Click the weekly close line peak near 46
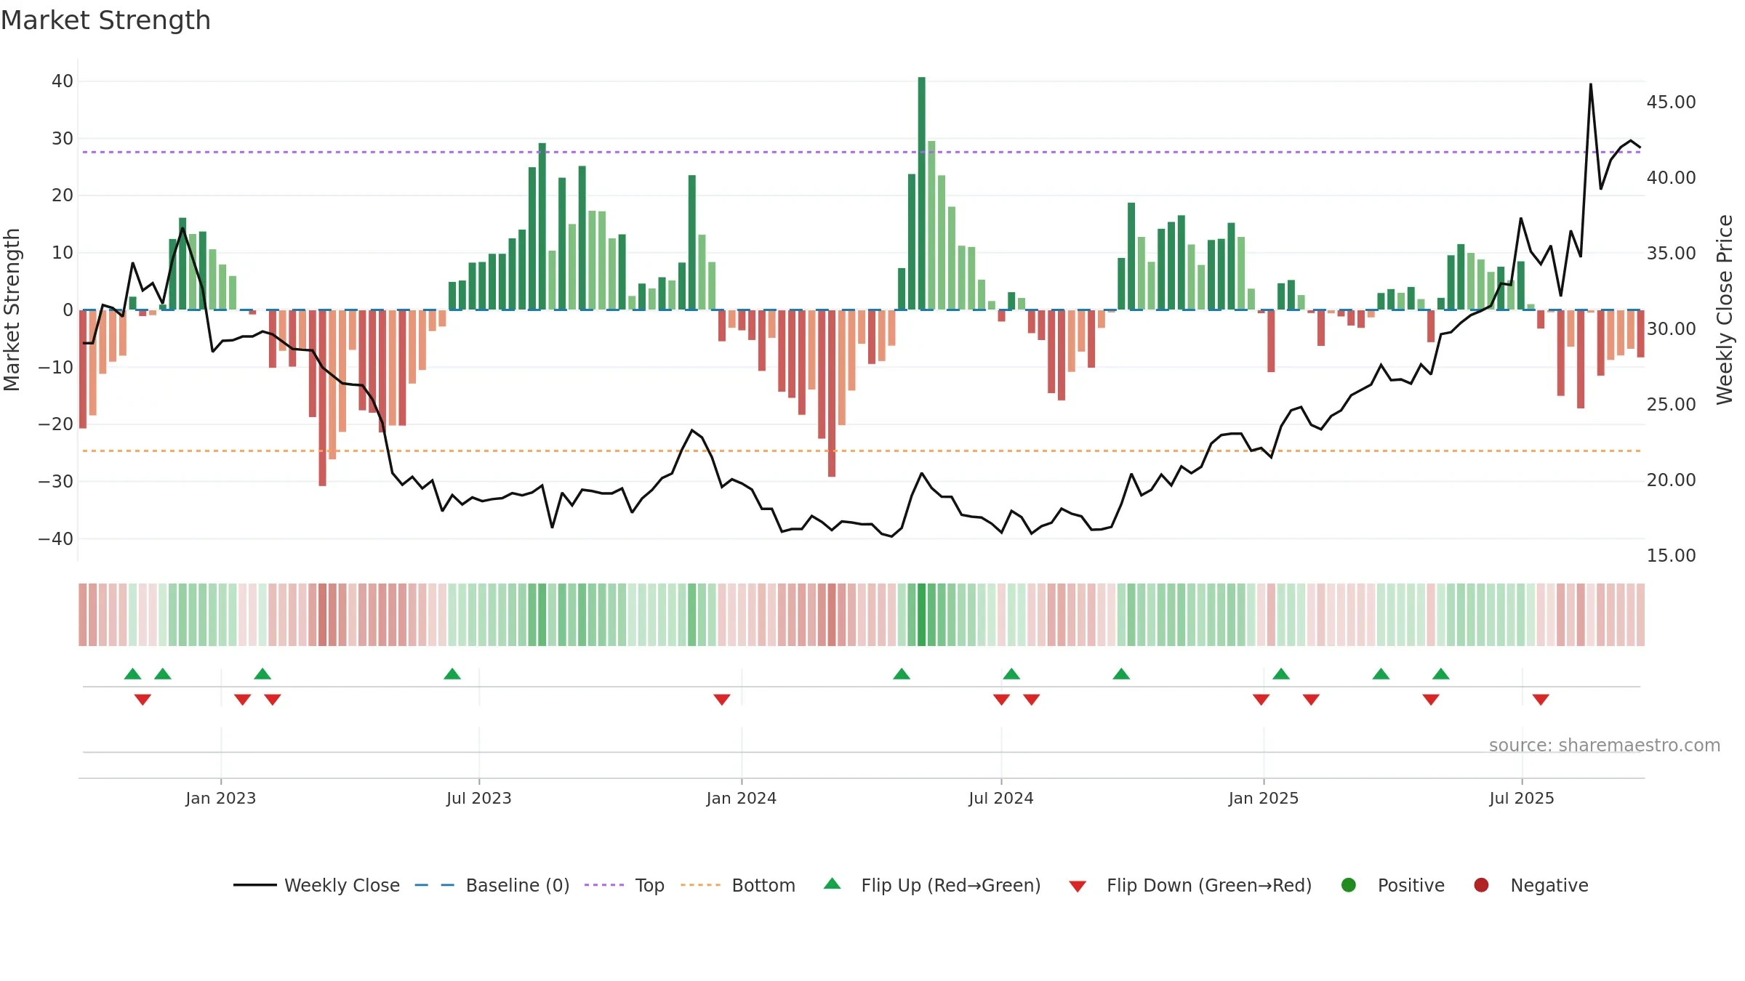 pyautogui.click(x=1591, y=85)
